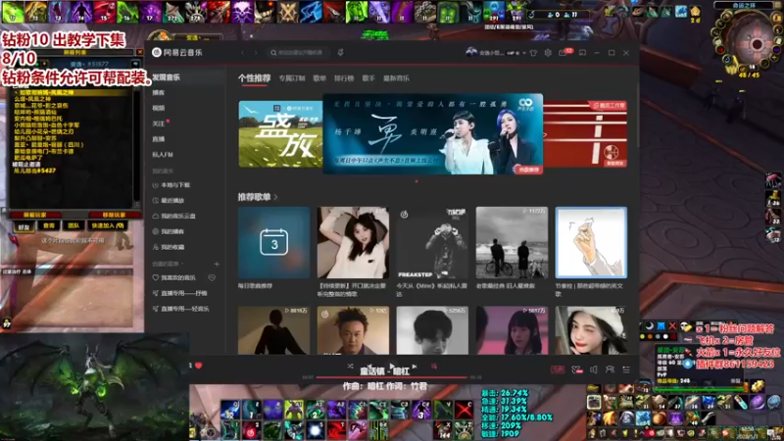Select 吊儿郎当#5427 in the ignore list
The width and height of the screenshot is (784, 441).
tap(34, 171)
